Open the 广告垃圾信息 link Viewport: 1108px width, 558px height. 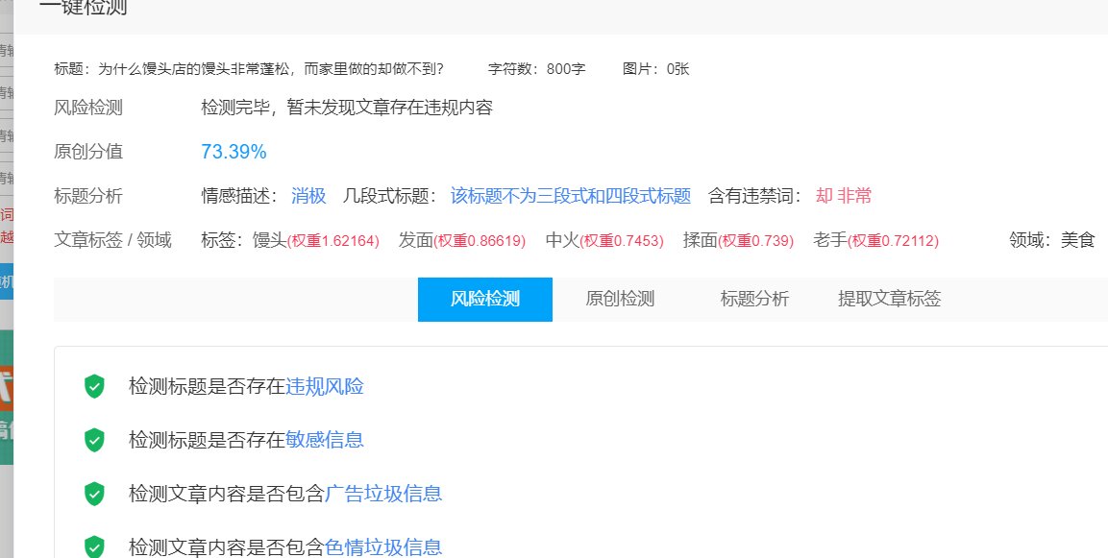(x=383, y=493)
